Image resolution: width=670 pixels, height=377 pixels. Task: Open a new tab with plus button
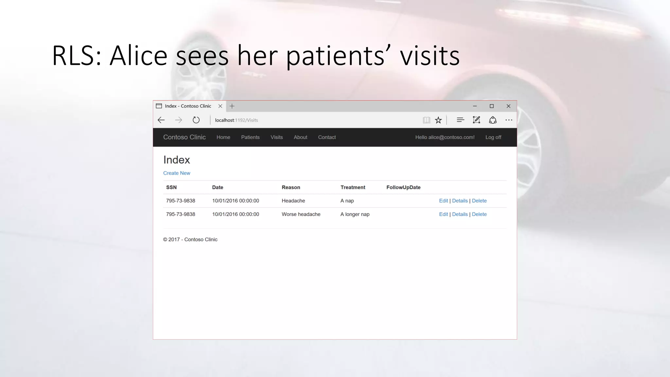[x=232, y=106]
